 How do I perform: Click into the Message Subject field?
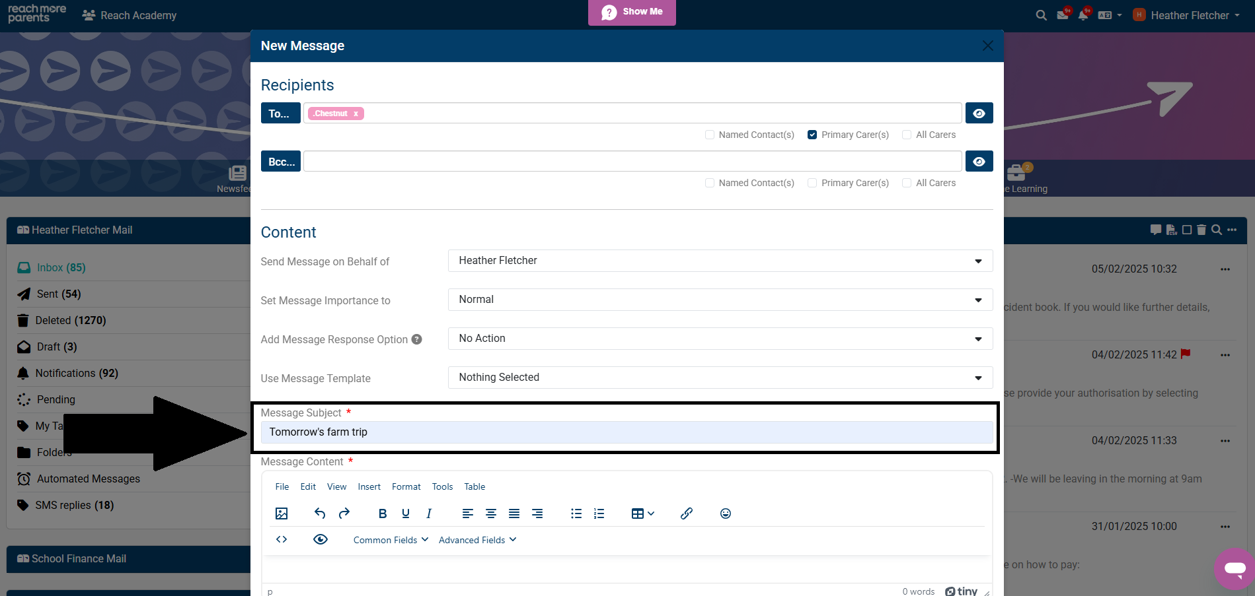point(627,432)
